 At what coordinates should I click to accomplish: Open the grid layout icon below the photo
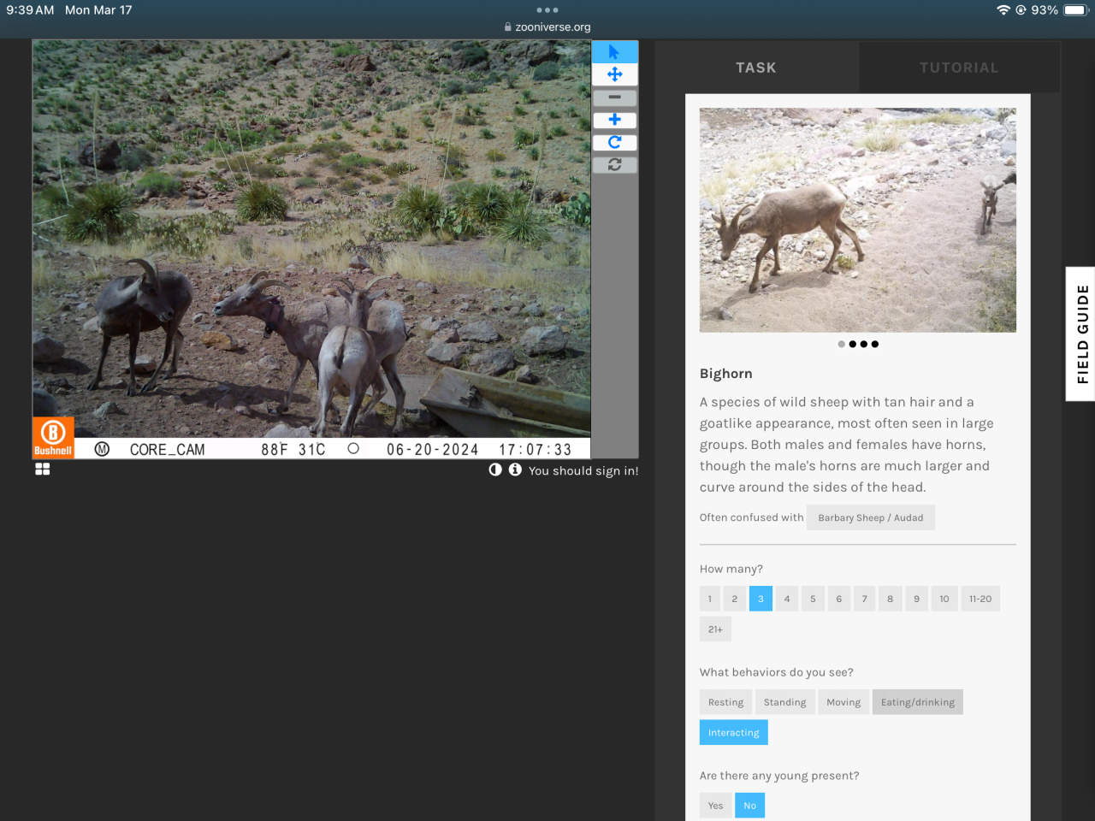(43, 470)
